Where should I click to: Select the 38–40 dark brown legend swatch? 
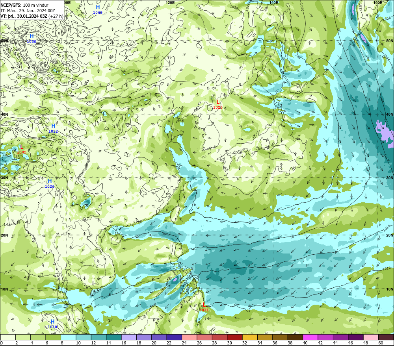pyautogui.click(x=295, y=337)
